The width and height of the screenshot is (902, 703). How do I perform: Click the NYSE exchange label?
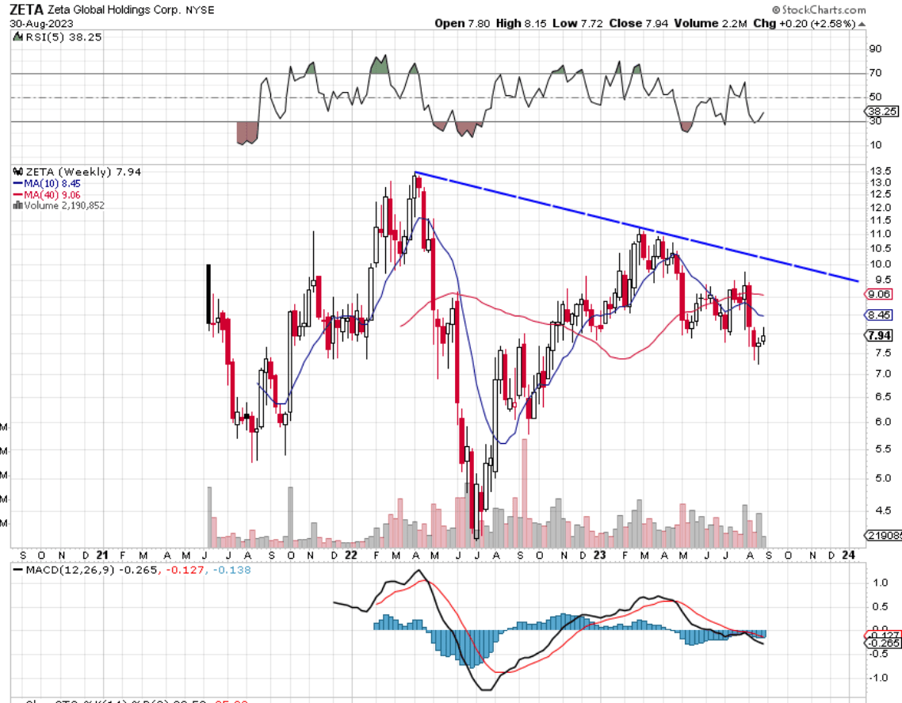(x=200, y=10)
